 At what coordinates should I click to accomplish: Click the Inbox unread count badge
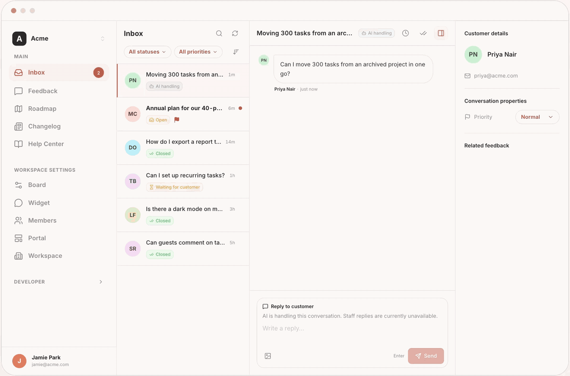coord(98,73)
